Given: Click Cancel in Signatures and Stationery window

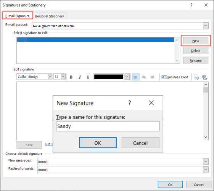Looking at the screenshot, I should click(199, 185).
